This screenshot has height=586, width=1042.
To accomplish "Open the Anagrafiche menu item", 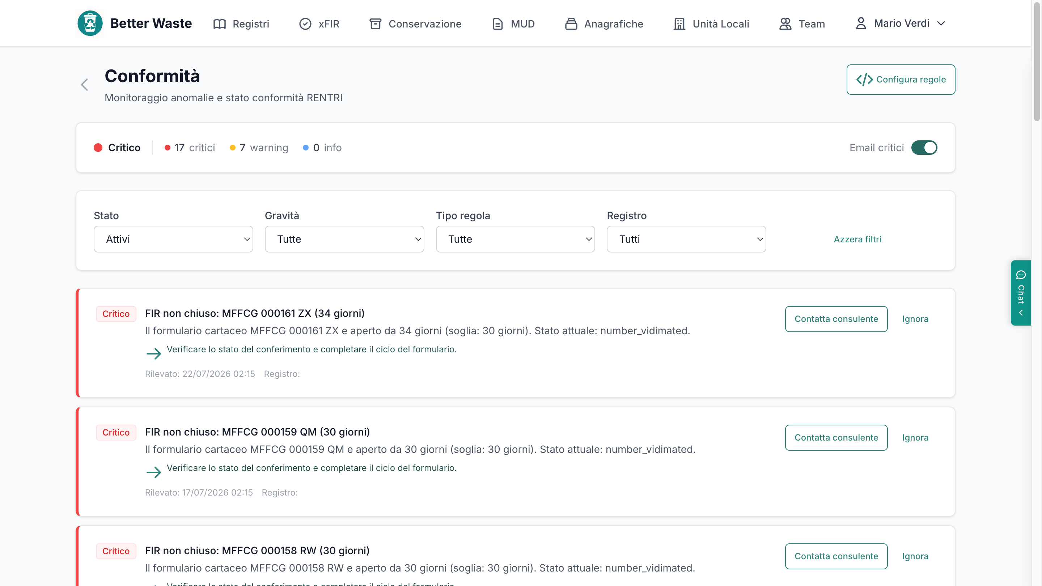I will click(604, 24).
